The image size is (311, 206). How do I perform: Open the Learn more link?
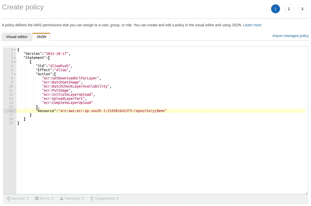click(252, 25)
